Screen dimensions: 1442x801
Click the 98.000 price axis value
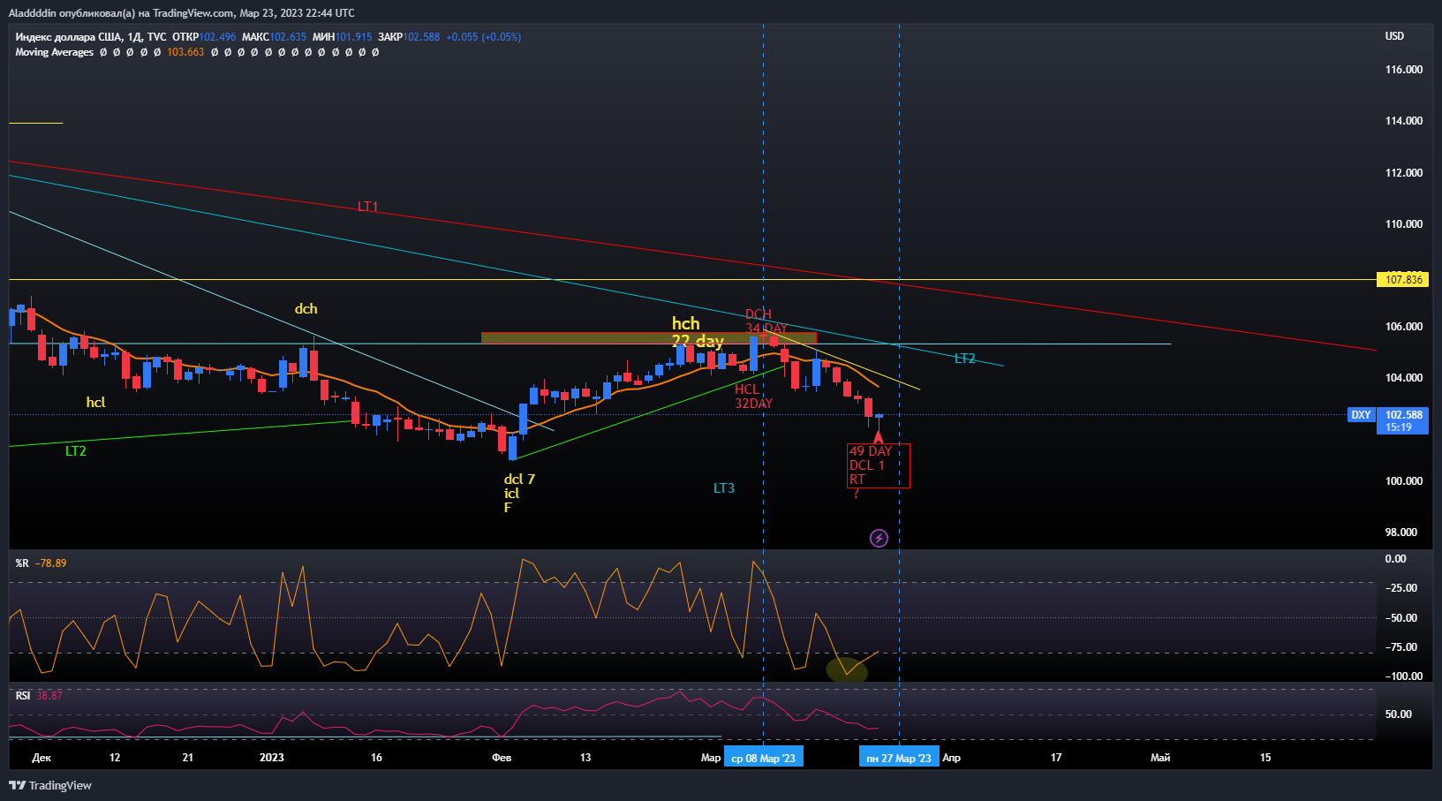coord(1400,533)
